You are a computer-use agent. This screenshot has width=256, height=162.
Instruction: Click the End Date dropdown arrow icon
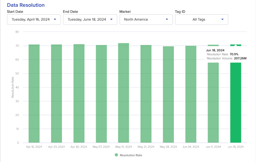pyautogui.click(x=111, y=19)
